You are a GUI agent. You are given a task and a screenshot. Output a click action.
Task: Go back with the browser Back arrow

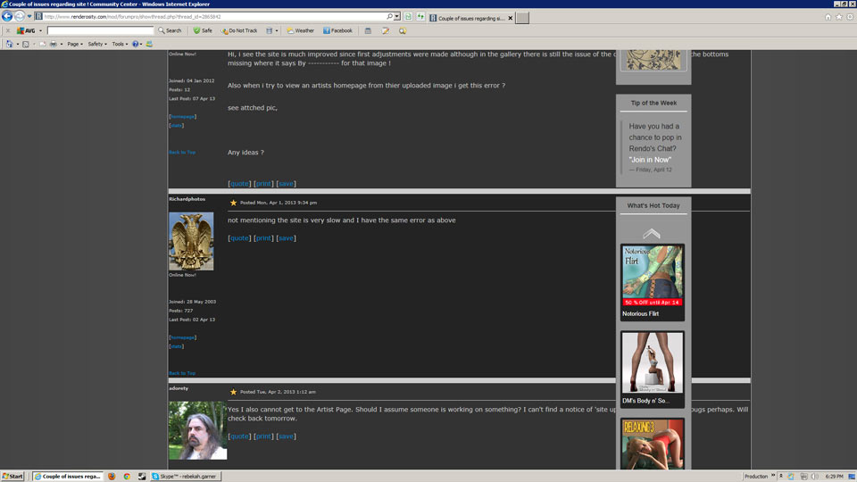click(7, 16)
